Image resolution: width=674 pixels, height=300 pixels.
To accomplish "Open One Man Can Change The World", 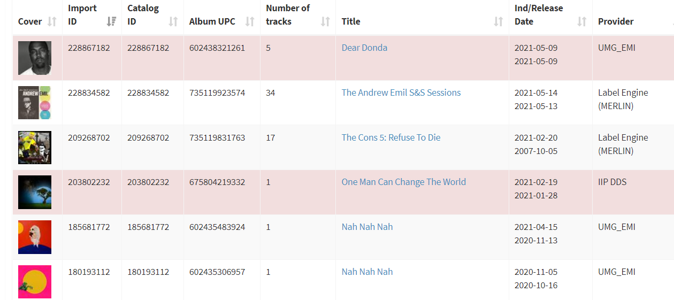I will pyautogui.click(x=403, y=182).
